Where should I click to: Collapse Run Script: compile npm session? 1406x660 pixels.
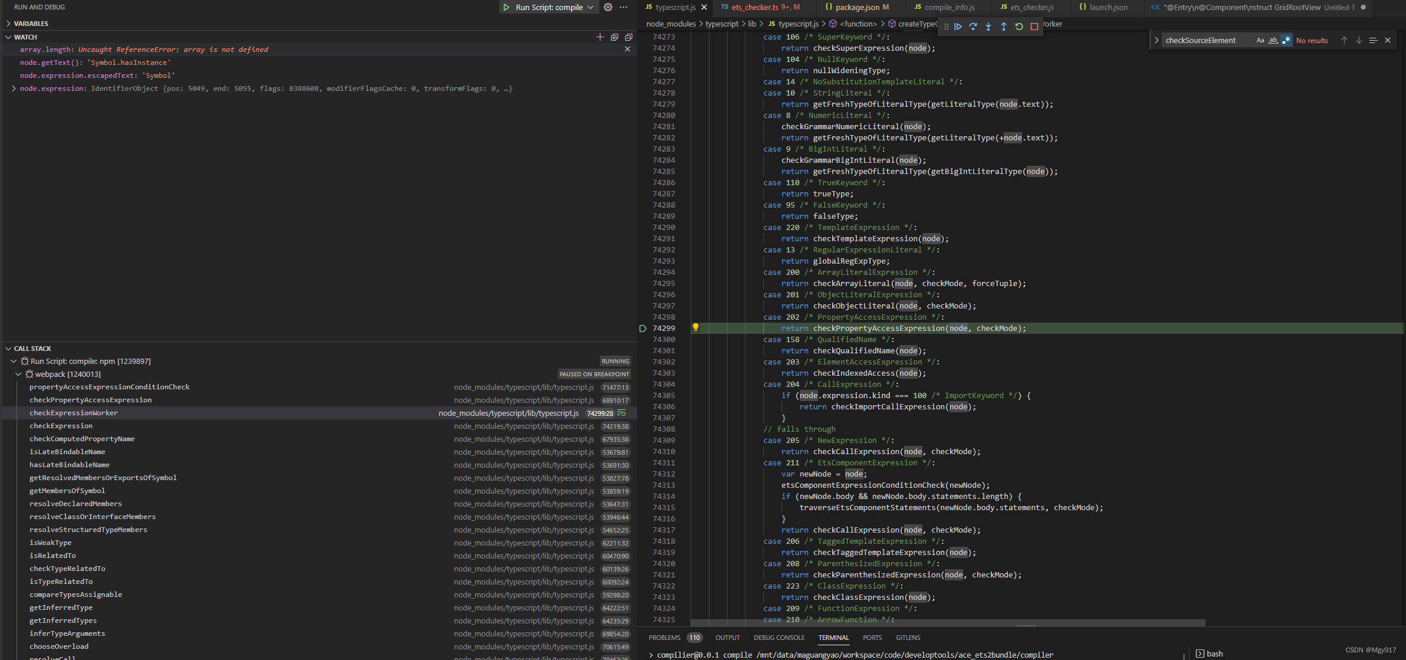coord(14,361)
